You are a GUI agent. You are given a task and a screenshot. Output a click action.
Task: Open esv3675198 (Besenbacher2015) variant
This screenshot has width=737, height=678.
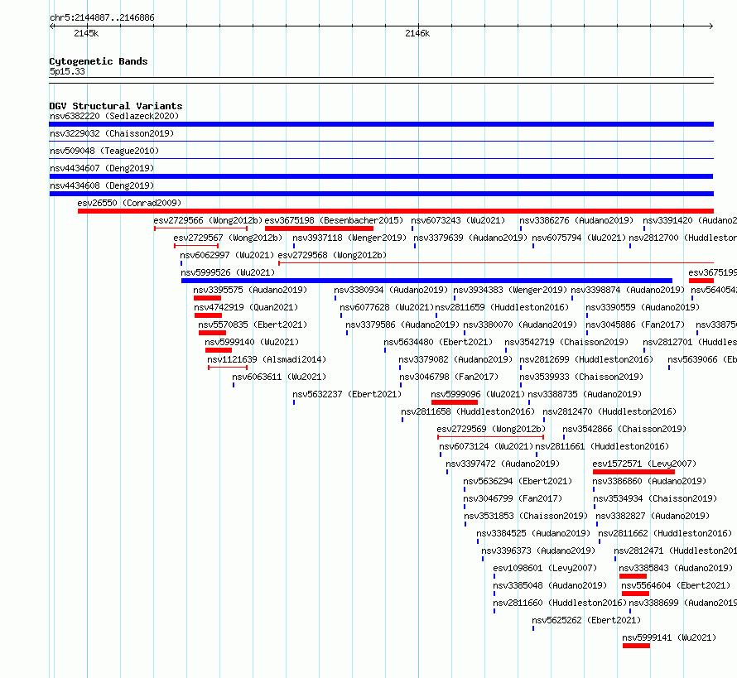click(334, 220)
